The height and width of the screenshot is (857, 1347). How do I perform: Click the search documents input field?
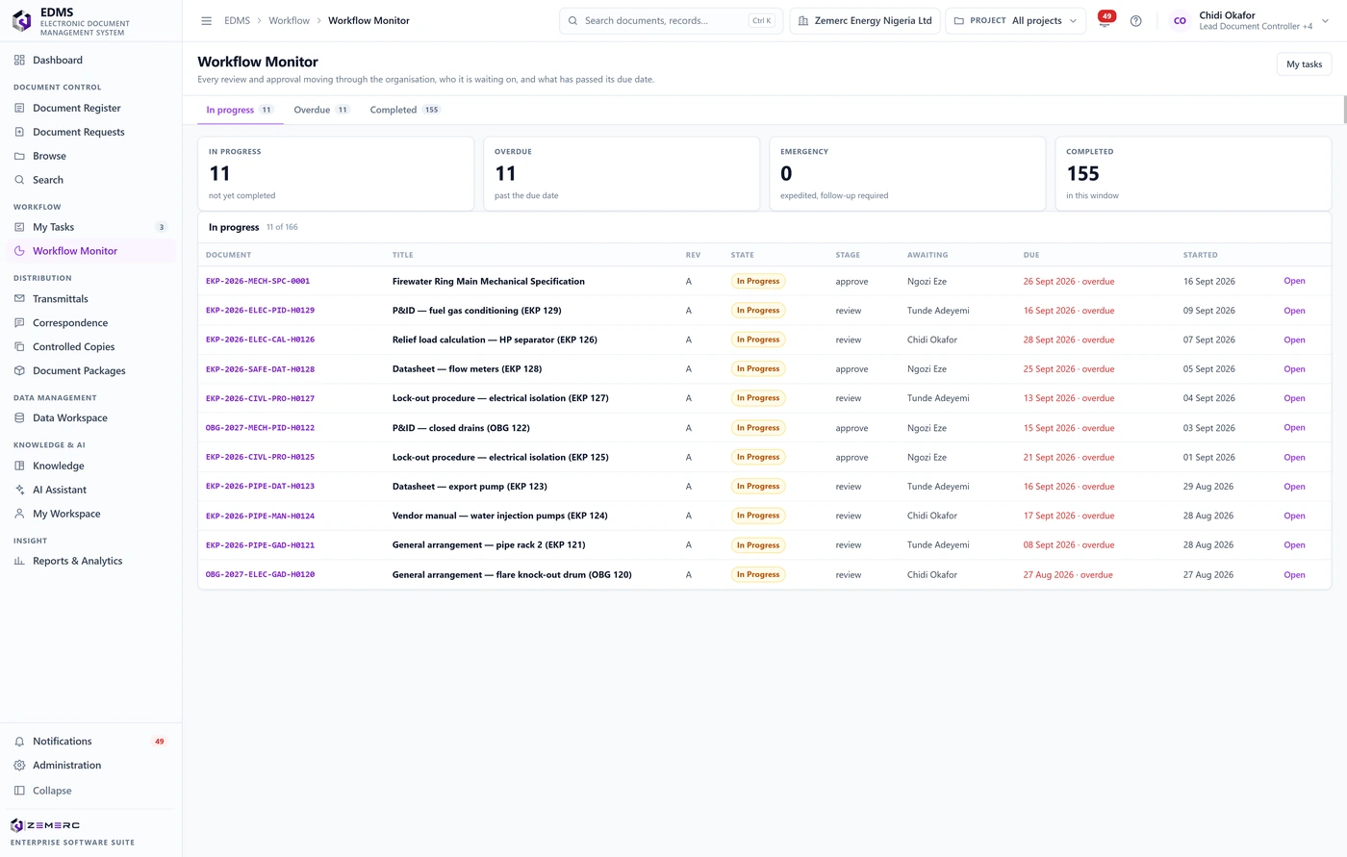click(671, 20)
